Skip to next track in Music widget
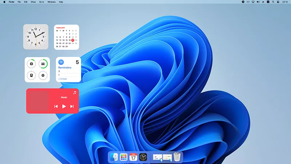The width and height of the screenshot is (291, 164). click(72, 106)
